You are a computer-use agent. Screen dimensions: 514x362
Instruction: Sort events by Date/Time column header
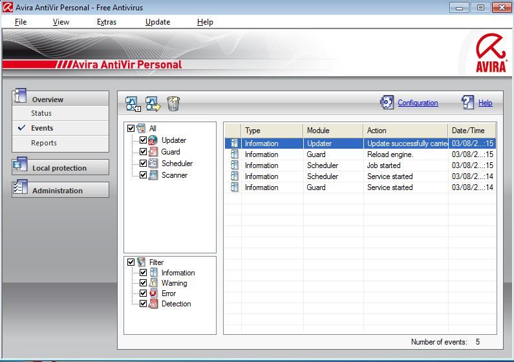pyautogui.click(x=472, y=131)
